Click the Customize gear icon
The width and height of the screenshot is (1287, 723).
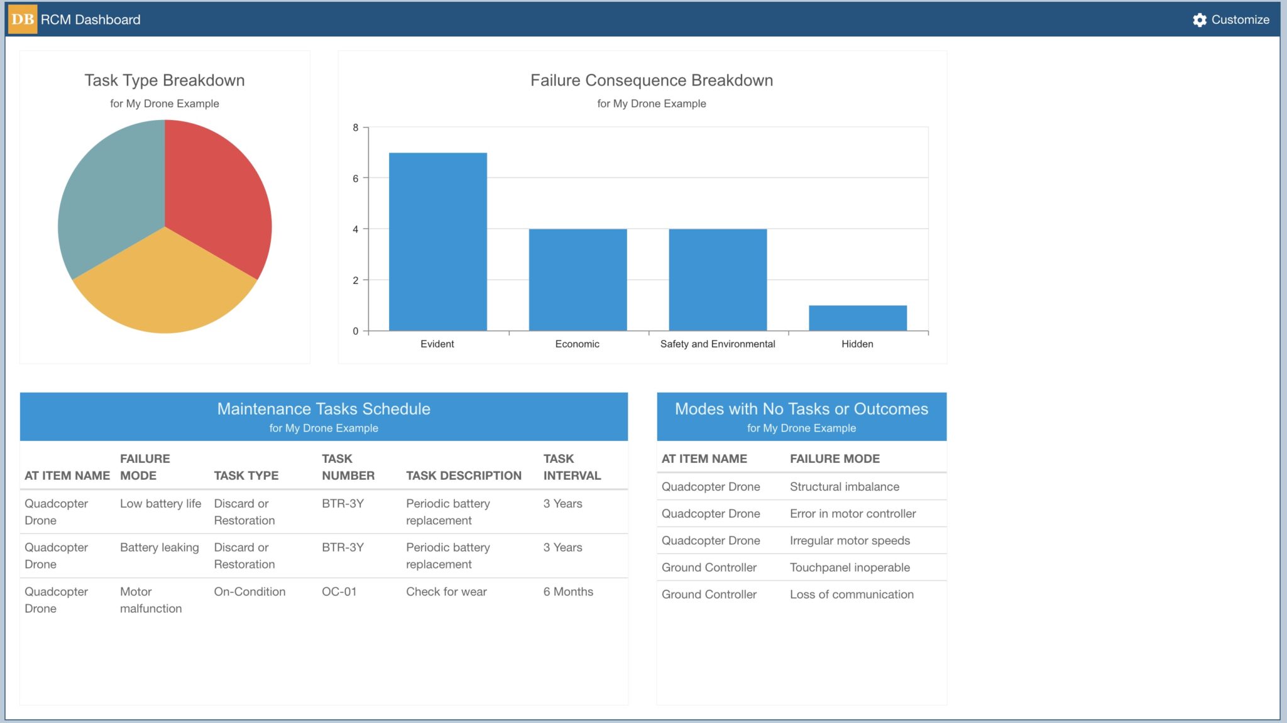[1198, 19]
